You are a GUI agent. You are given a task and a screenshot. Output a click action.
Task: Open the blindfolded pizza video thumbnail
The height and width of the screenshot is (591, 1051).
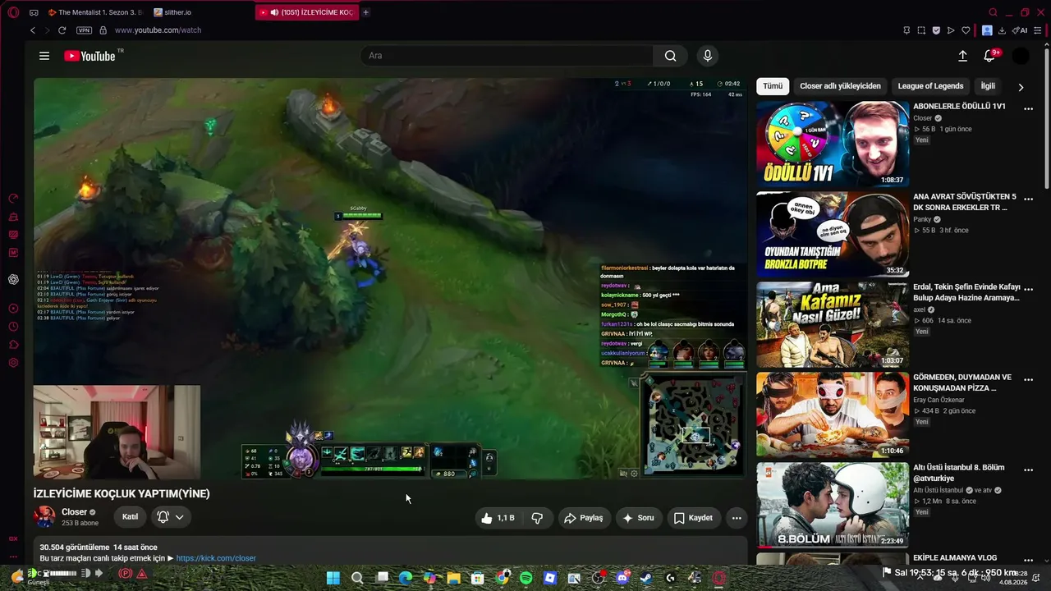click(x=833, y=415)
